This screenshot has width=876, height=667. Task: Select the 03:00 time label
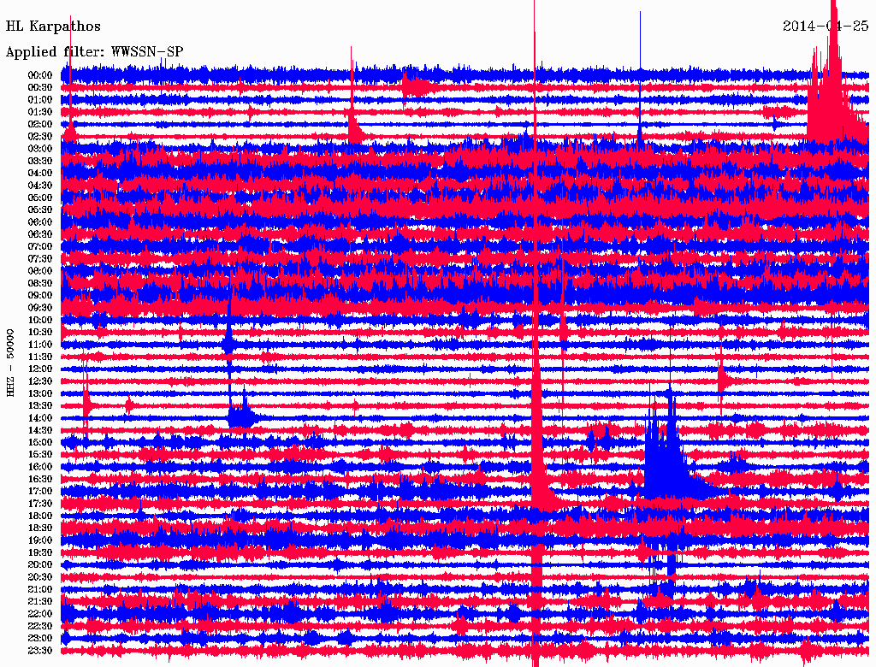(40, 149)
